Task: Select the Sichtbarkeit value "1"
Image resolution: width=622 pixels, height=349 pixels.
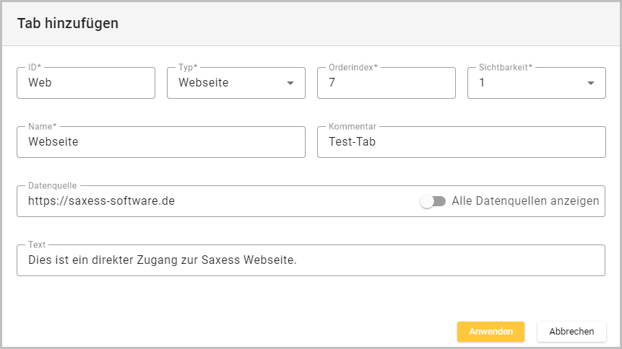Action: pos(520,83)
